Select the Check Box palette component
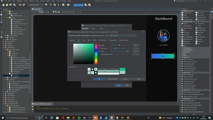Image resolution: width=213 pixels, height=120 pixels. coord(200,24)
